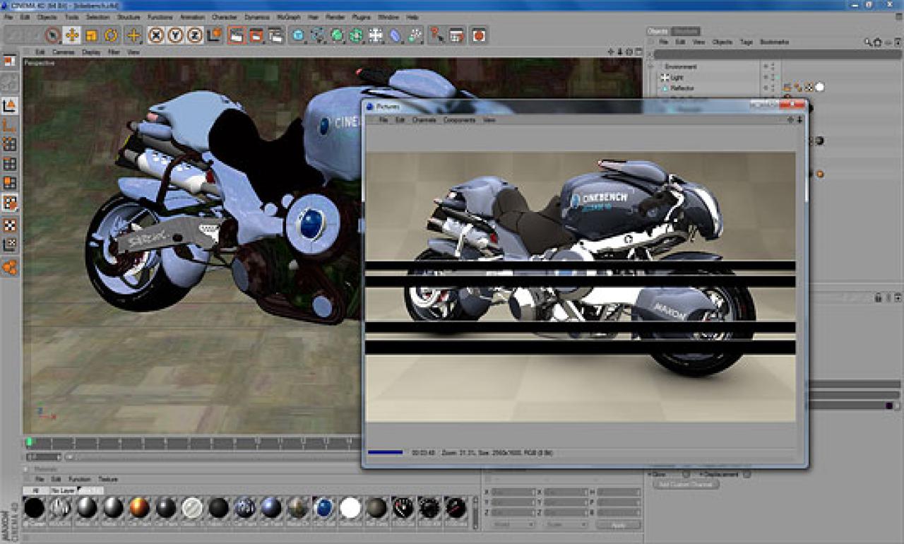This screenshot has width=904, height=544.
Task: Render to Picture Viewer
Action: (x=256, y=35)
